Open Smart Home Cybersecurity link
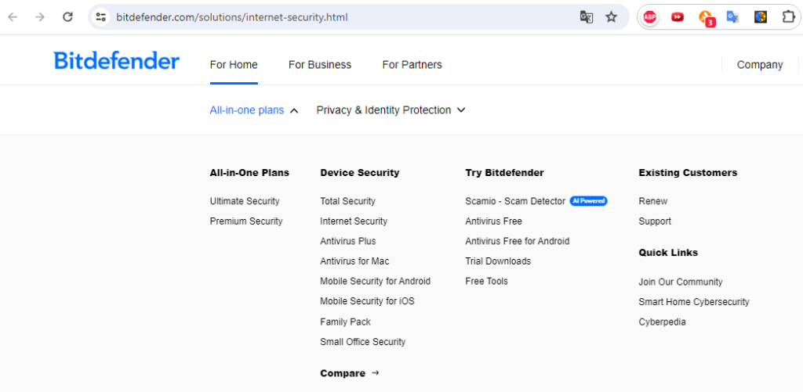The image size is (803, 392). click(694, 302)
